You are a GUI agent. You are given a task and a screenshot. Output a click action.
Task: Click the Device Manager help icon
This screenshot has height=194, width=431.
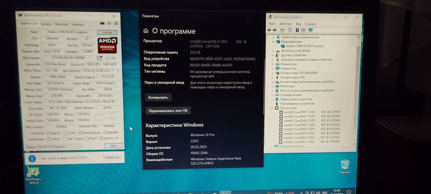point(297,30)
